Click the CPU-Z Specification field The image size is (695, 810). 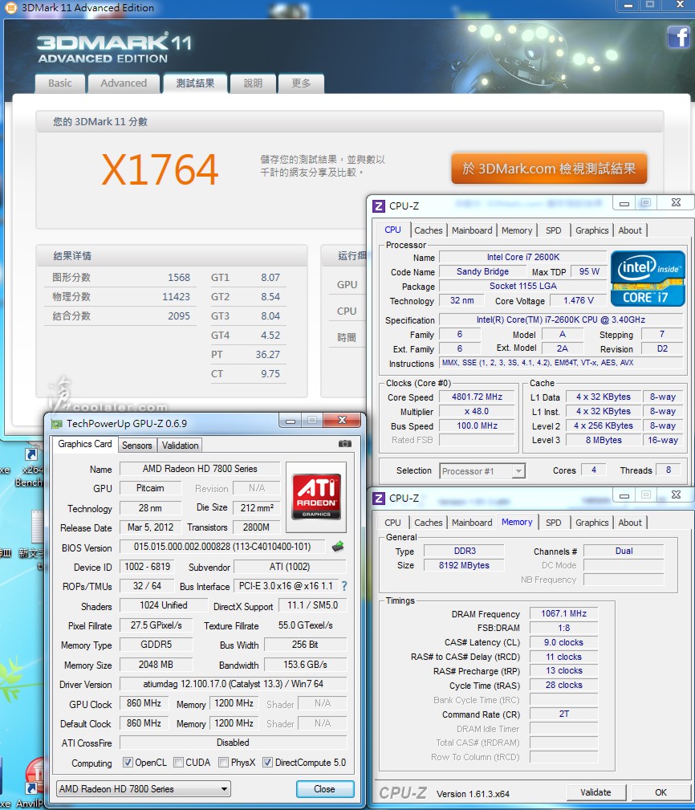pyautogui.click(x=561, y=320)
